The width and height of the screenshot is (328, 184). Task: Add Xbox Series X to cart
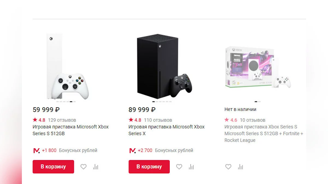[x=149, y=167]
